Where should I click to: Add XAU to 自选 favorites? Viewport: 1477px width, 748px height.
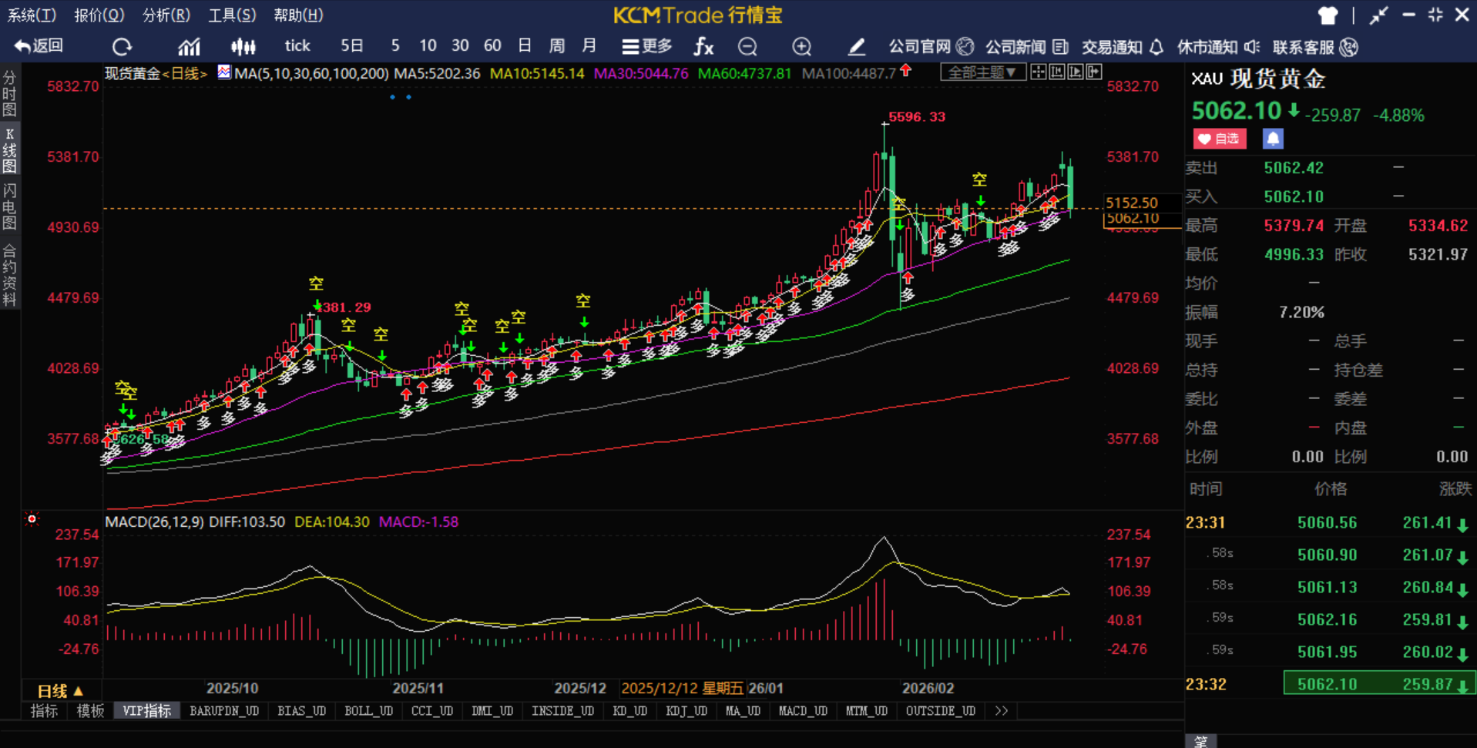1220,139
